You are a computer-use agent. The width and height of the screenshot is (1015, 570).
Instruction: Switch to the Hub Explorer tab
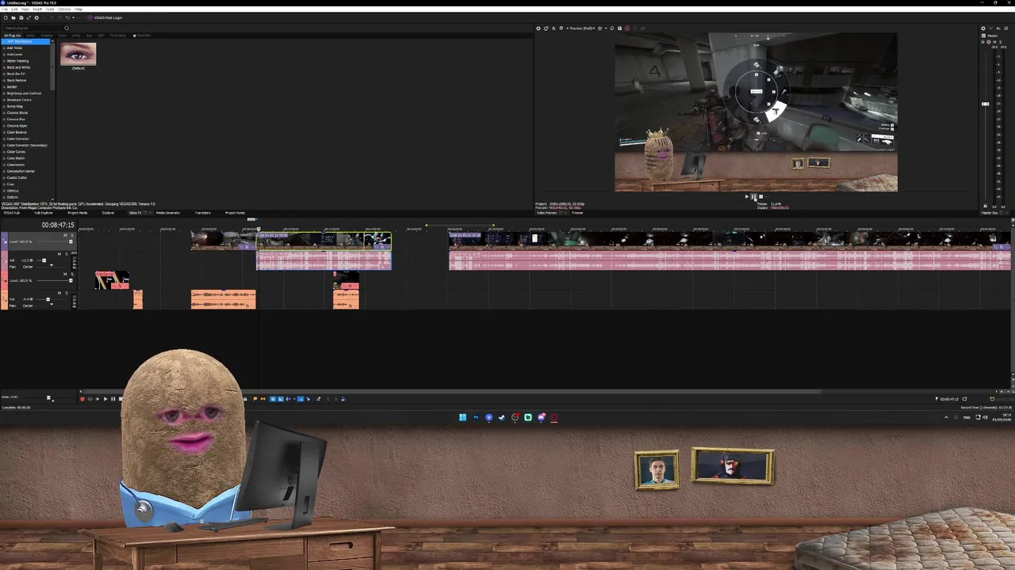pyautogui.click(x=44, y=213)
